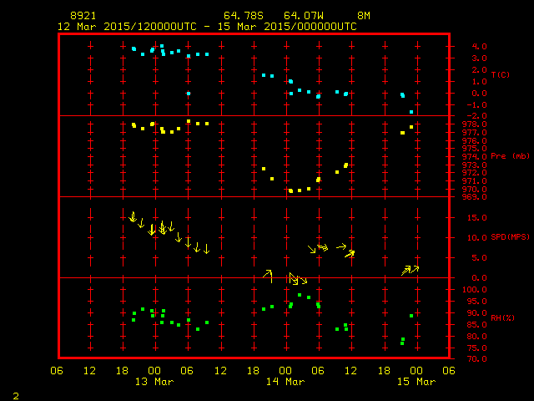The height and width of the screenshot is (401, 534).
Task: Click the 14 Mar date label
Action: (285, 382)
